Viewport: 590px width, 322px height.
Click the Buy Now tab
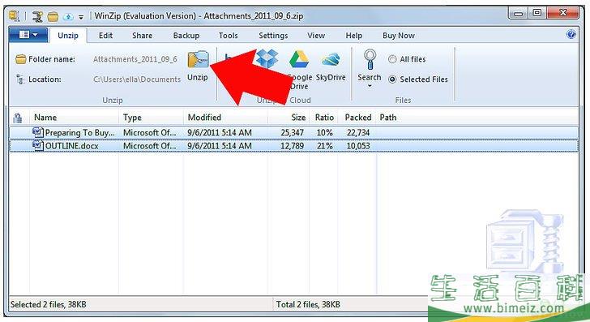(x=399, y=36)
